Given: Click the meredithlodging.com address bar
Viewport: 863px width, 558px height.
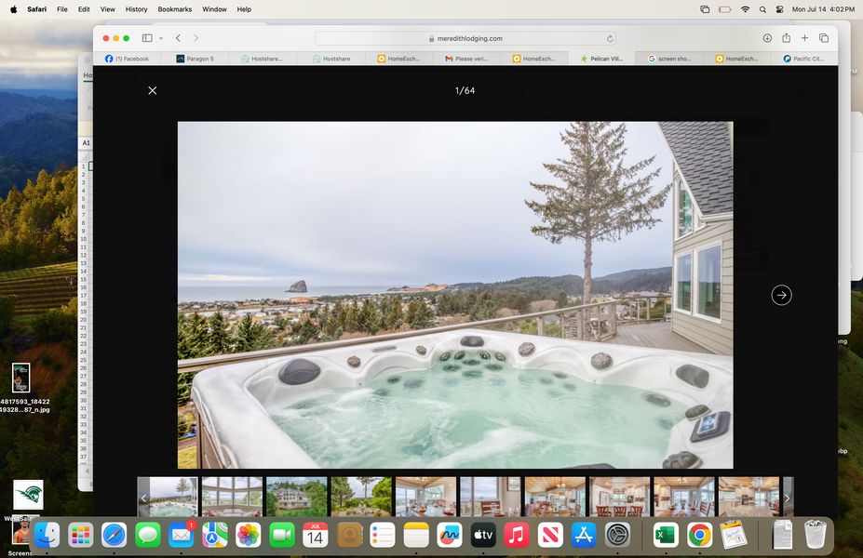Looking at the screenshot, I should (465, 38).
